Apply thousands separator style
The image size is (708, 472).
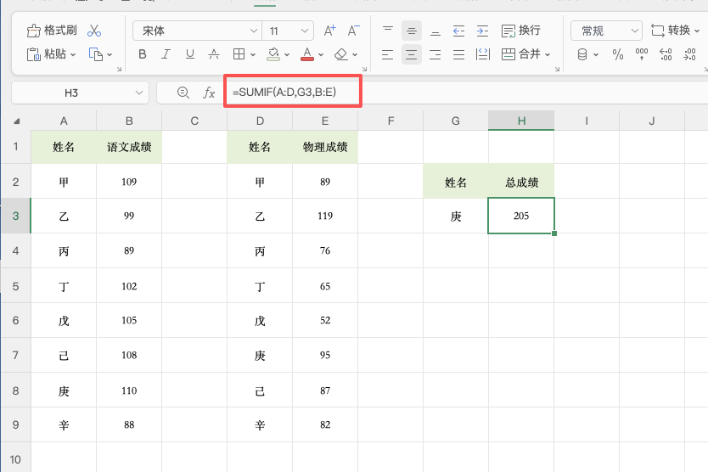click(641, 54)
